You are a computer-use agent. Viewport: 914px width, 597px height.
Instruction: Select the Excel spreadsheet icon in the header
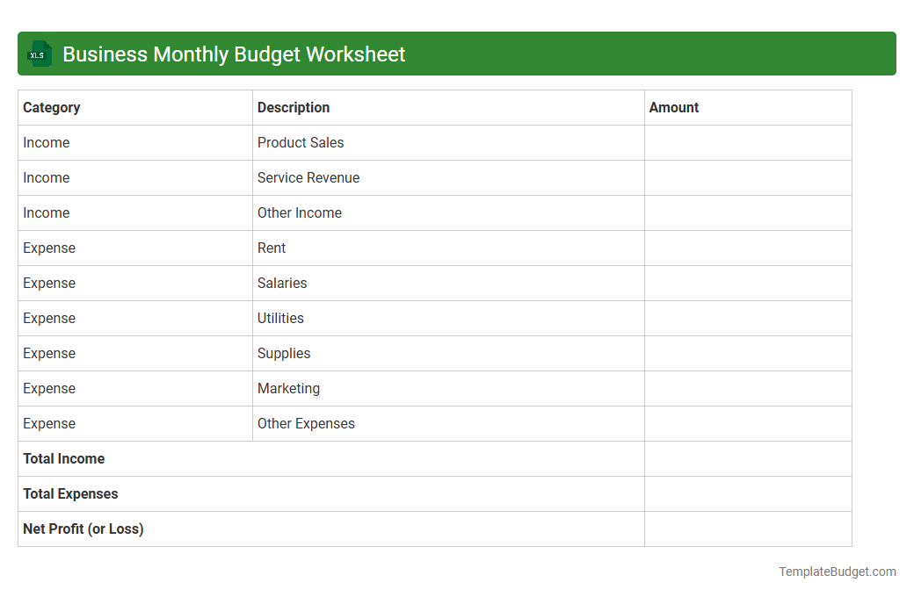[x=39, y=54]
